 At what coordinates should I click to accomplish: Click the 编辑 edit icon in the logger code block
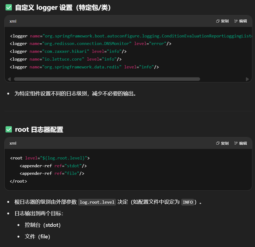pyautogui.click(x=236, y=21)
